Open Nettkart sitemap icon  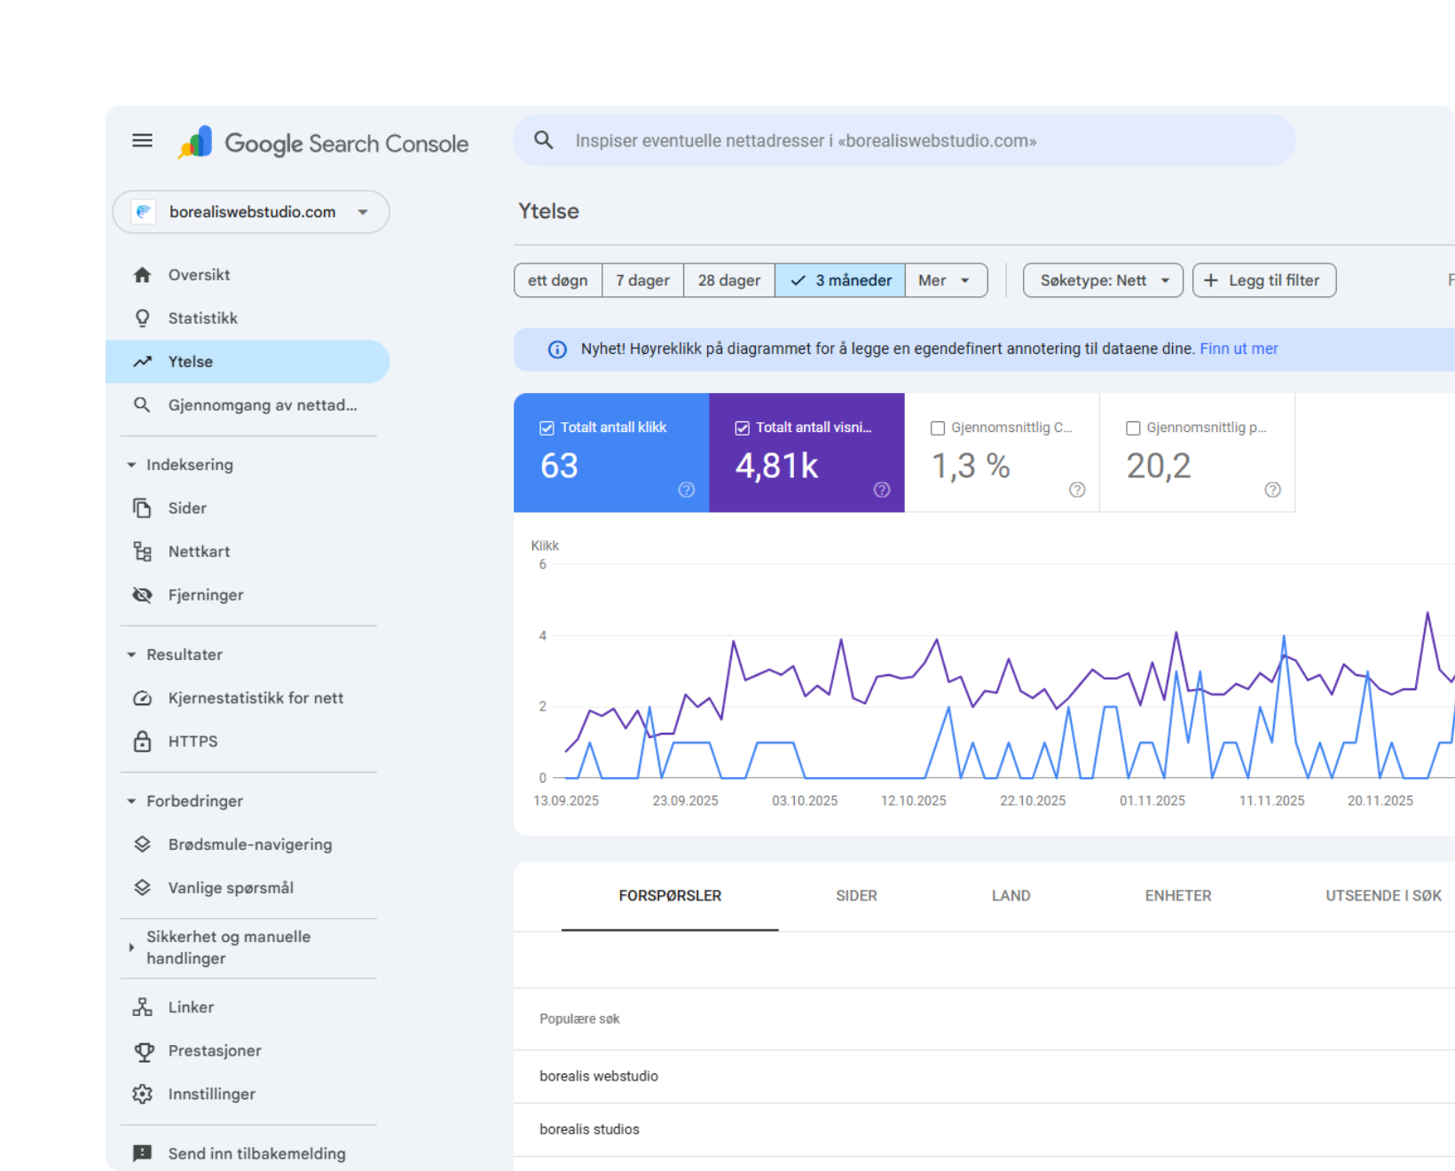[x=142, y=552]
